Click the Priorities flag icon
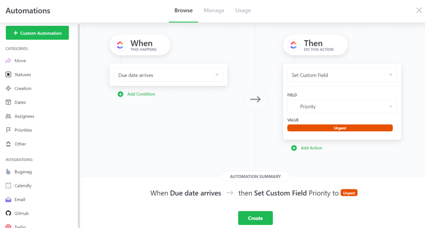Viewport: 425px width, 228px height. pyautogui.click(x=8, y=130)
